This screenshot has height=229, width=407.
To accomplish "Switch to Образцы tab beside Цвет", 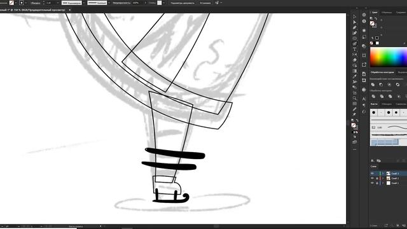I will pyautogui.click(x=387, y=12).
